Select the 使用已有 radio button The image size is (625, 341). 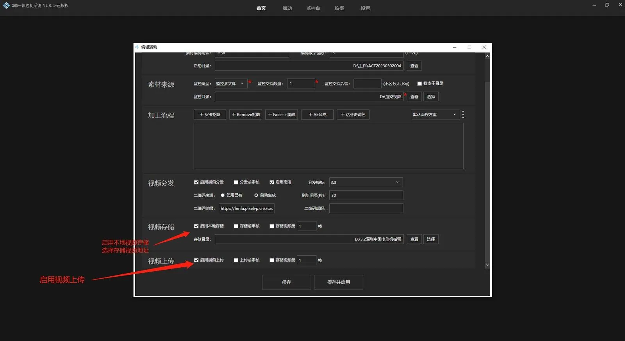point(223,195)
